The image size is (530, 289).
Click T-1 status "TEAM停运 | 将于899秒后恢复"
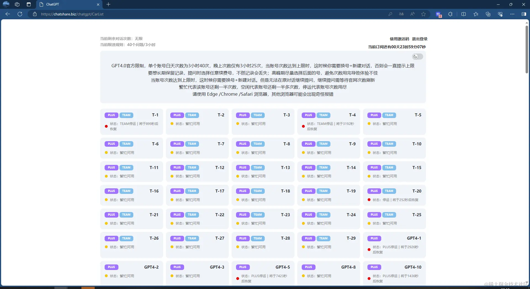coord(134,126)
